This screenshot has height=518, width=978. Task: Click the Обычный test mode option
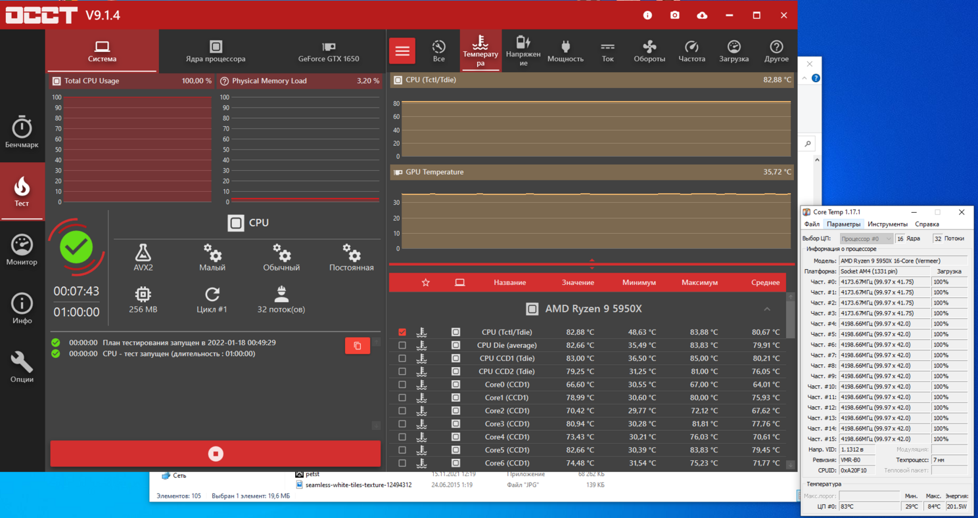[281, 257]
